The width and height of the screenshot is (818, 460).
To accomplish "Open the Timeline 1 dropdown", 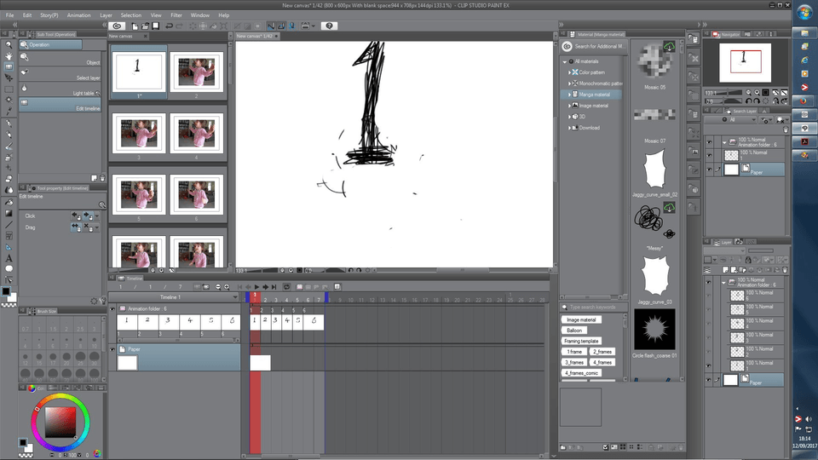I will [x=235, y=297].
